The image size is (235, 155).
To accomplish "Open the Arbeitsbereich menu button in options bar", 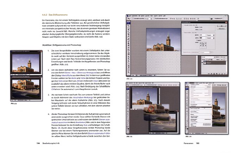I will coord(218,19).
